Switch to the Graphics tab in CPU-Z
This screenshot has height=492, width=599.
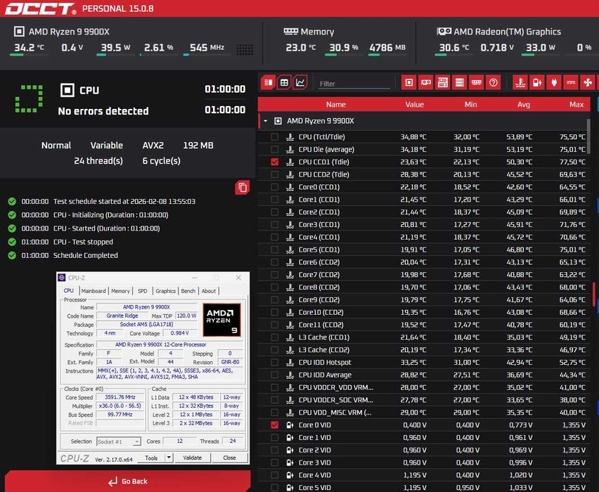(x=165, y=291)
